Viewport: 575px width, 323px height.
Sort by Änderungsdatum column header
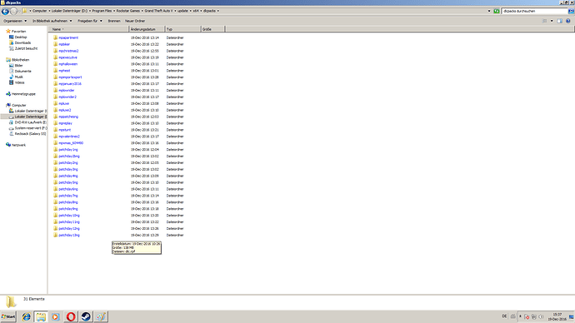click(x=147, y=29)
